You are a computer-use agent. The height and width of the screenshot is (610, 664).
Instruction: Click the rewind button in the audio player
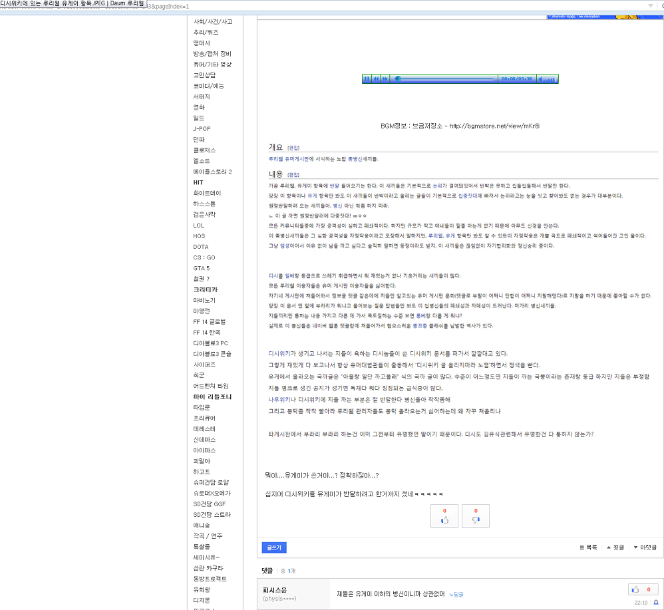tap(376, 79)
